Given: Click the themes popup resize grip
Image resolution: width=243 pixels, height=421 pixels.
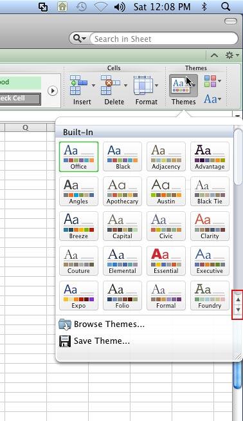Looking at the screenshot, I should [238, 356].
